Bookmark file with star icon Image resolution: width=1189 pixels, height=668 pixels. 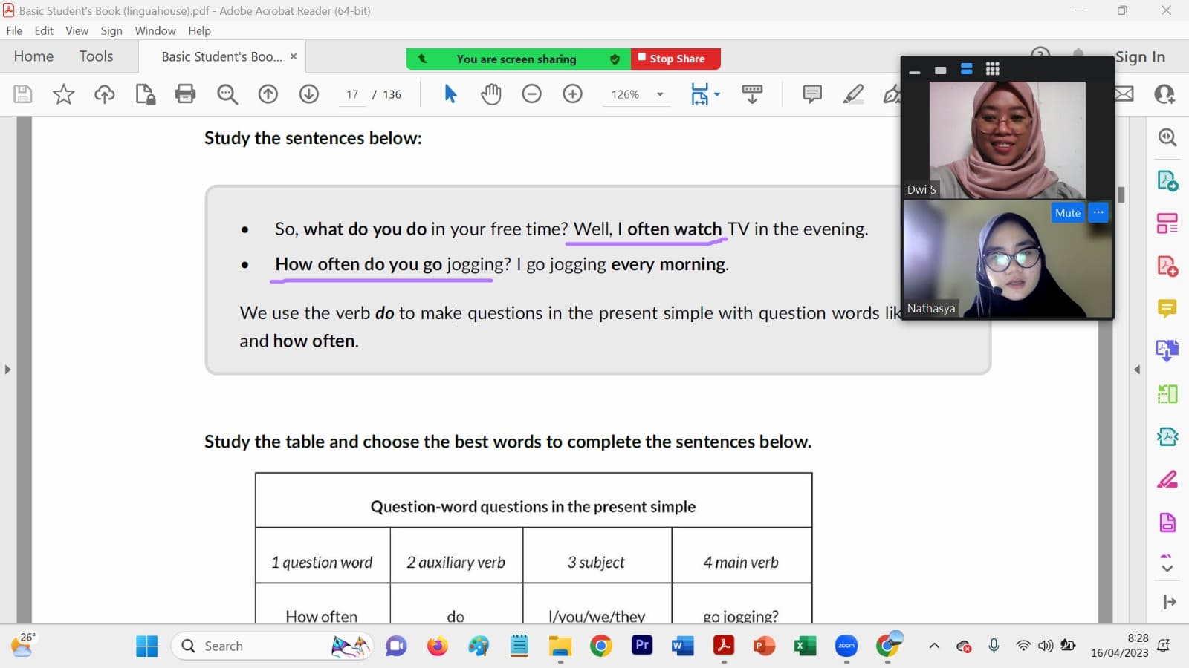point(63,94)
